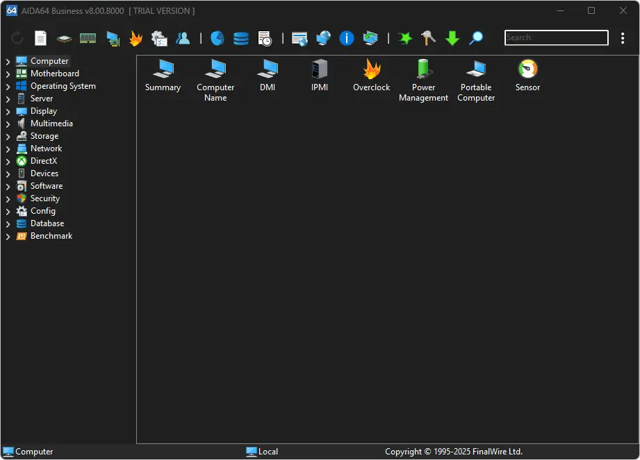Select Security in the sidebar tree
Screen dimensions: 640x460
coord(45,198)
